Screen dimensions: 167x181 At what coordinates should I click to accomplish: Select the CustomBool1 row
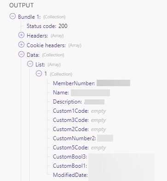104,166
